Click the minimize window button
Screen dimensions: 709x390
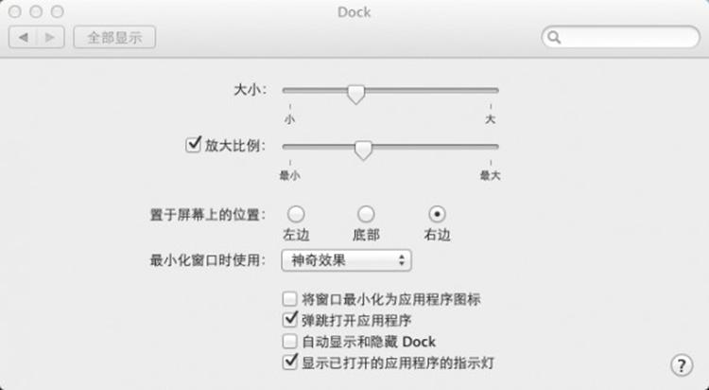36,11
